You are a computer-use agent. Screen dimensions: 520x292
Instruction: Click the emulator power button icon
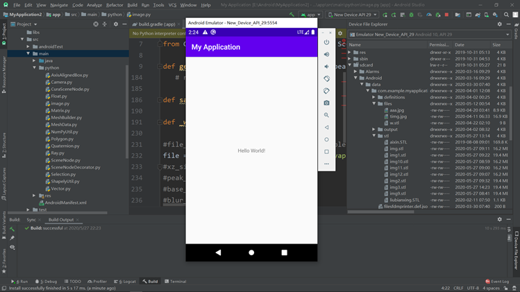click(x=326, y=42)
